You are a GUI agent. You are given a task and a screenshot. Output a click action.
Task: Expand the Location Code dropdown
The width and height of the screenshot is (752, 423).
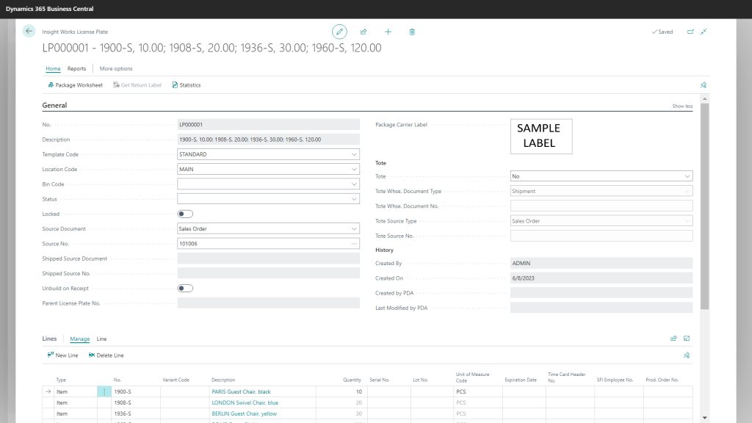[355, 169]
